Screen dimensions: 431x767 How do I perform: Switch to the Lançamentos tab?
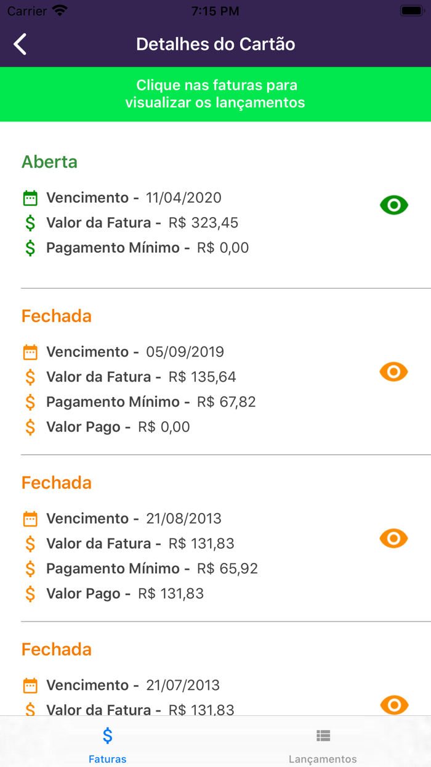(x=323, y=744)
